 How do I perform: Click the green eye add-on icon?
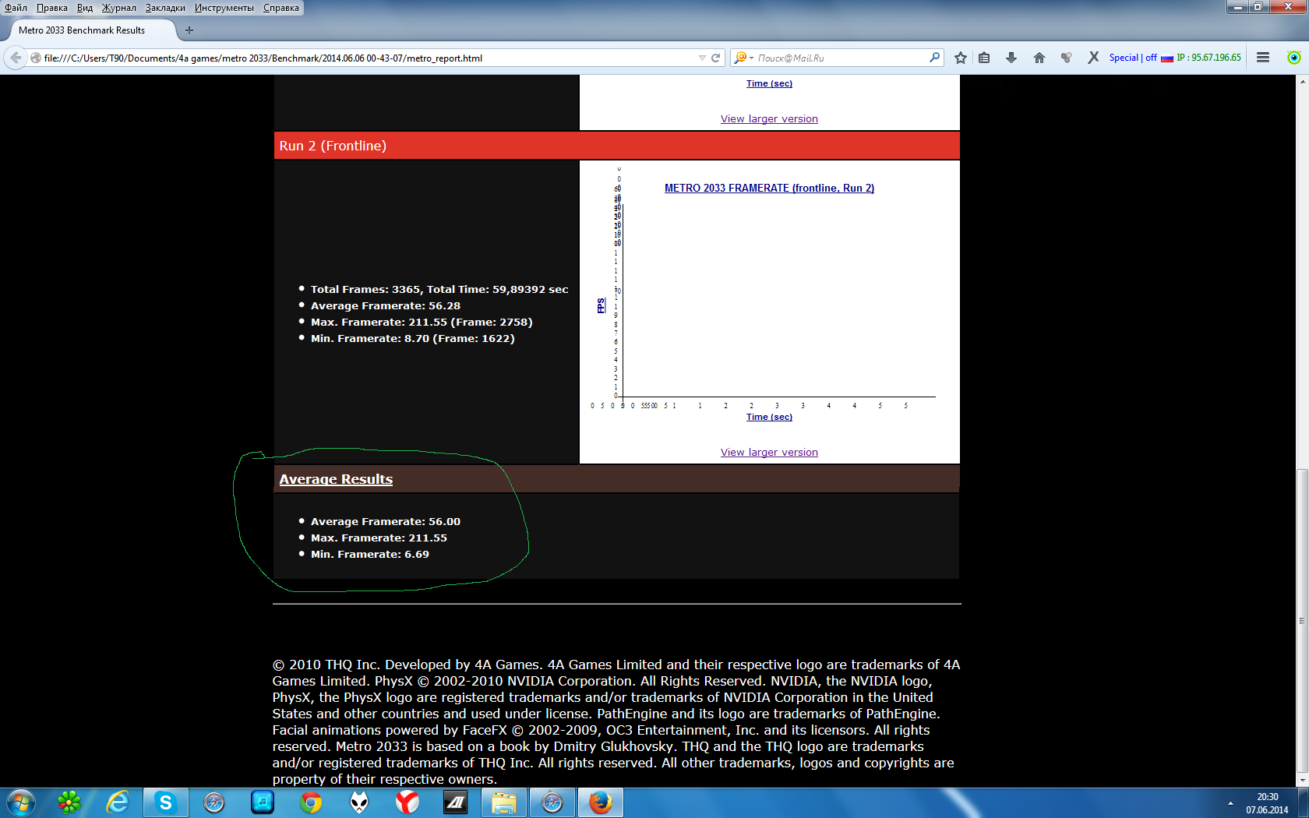(x=1294, y=58)
